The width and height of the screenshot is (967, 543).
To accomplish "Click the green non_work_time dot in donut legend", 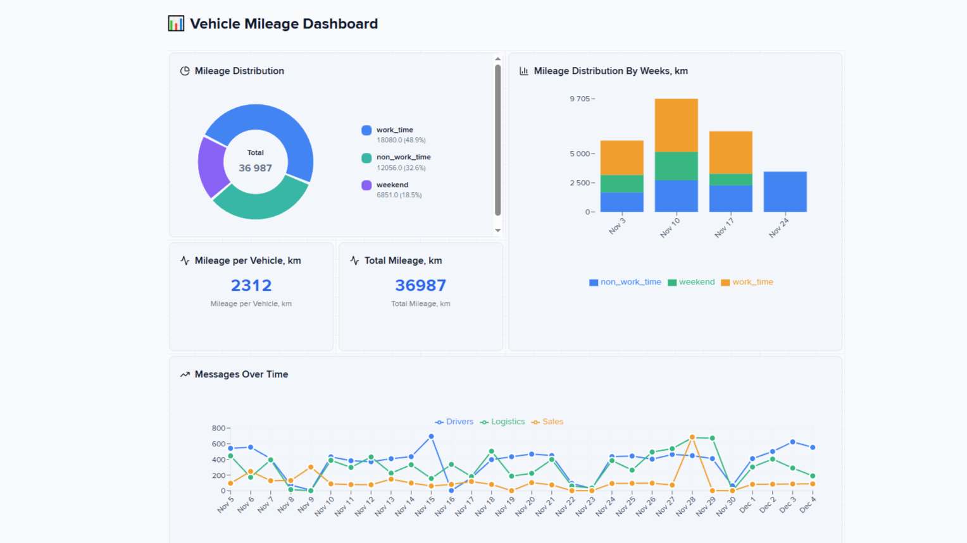I will coord(365,157).
